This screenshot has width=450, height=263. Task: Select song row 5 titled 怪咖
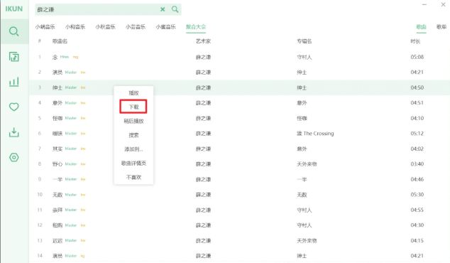(x=239, y=118)
